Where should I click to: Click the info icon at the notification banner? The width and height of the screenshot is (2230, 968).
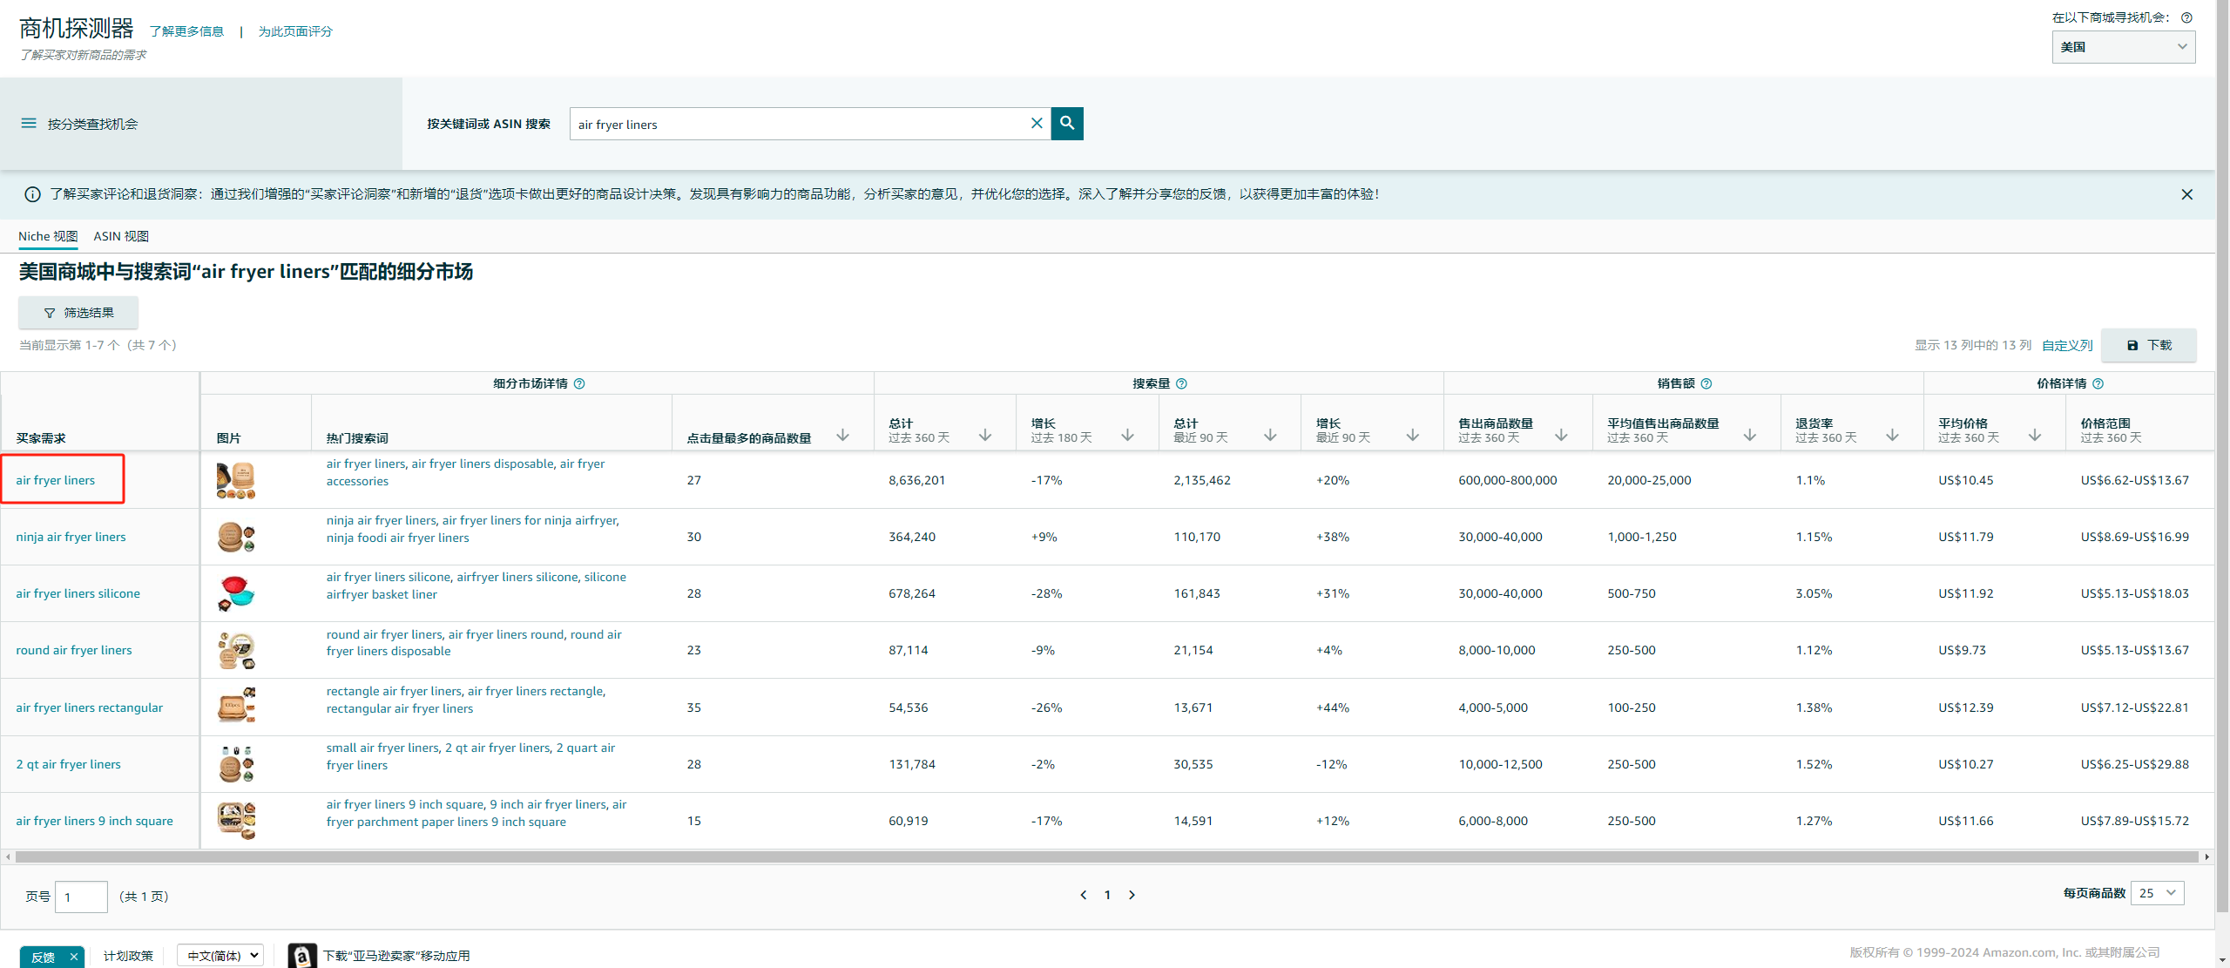32,193
